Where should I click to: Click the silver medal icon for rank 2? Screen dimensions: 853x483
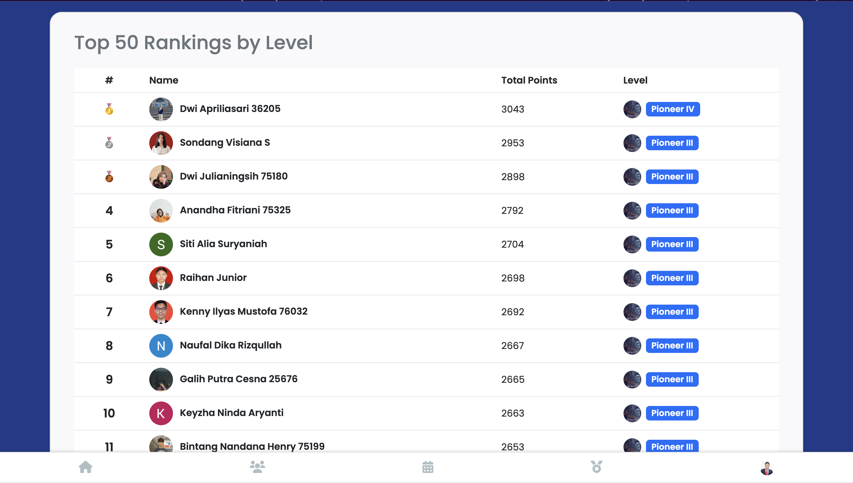[x=109, y=143]
